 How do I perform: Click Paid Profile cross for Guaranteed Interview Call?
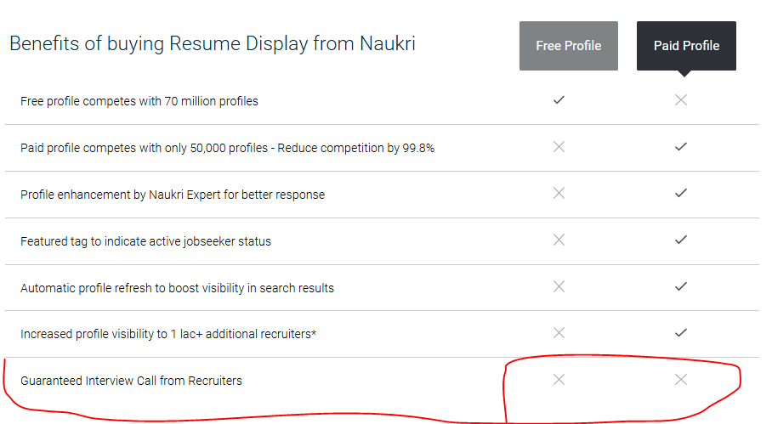pyautogui.click(x=681, y=379)
